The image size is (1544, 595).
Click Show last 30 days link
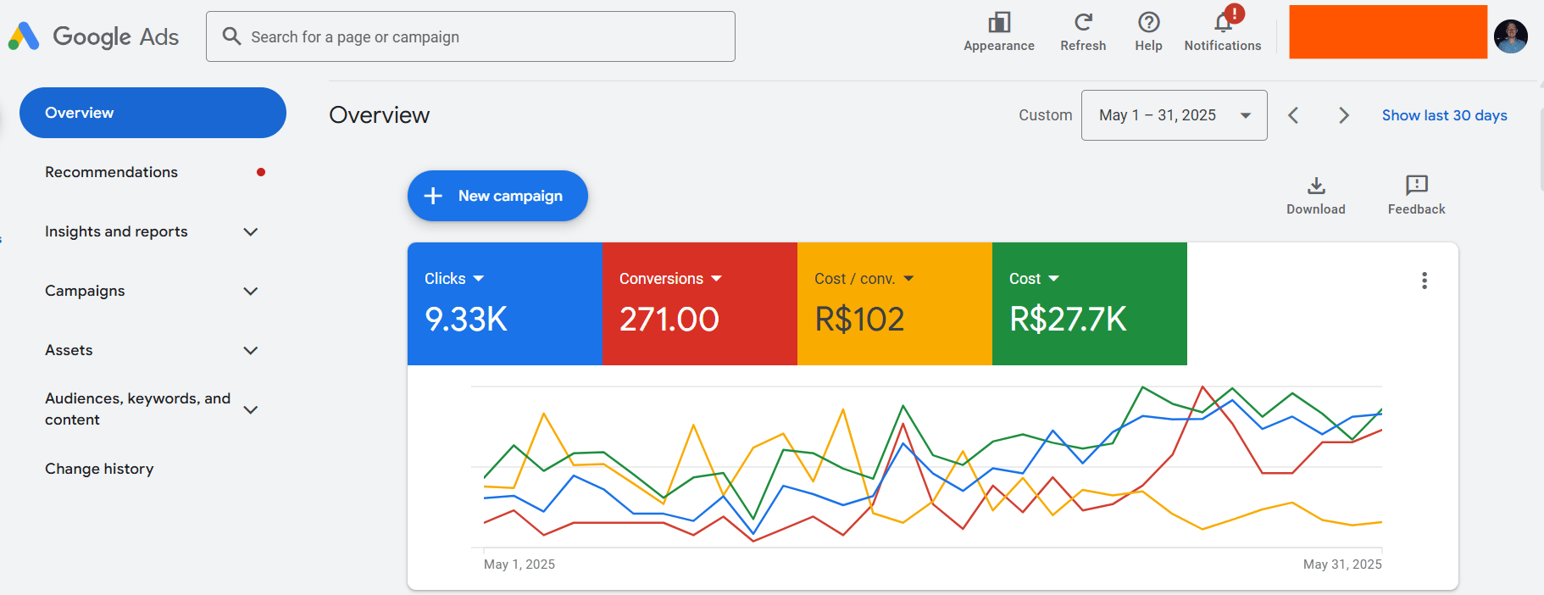(x=1444, y=115)
